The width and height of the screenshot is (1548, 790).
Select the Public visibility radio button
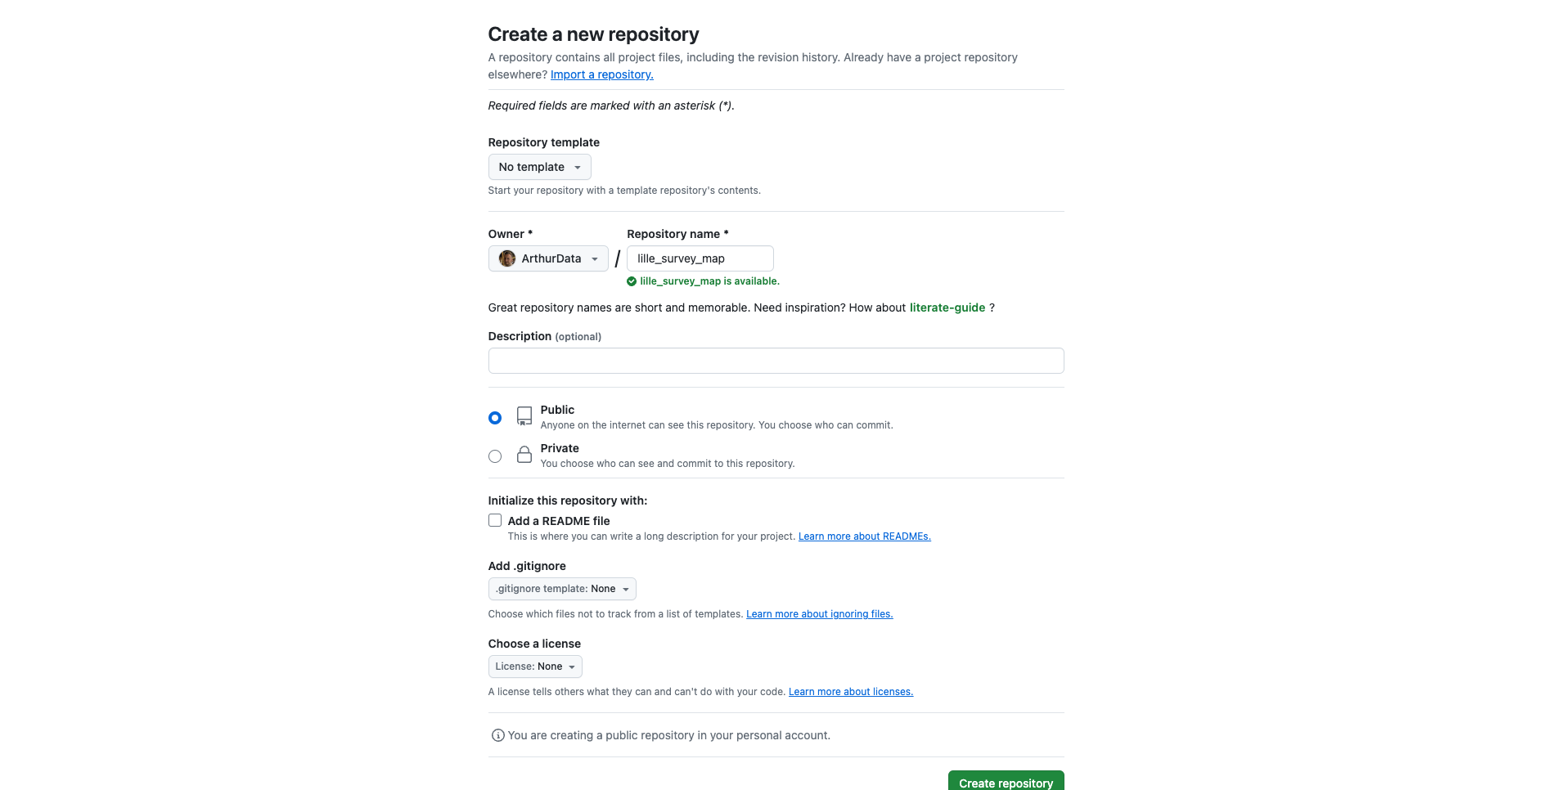click(495, 418)
